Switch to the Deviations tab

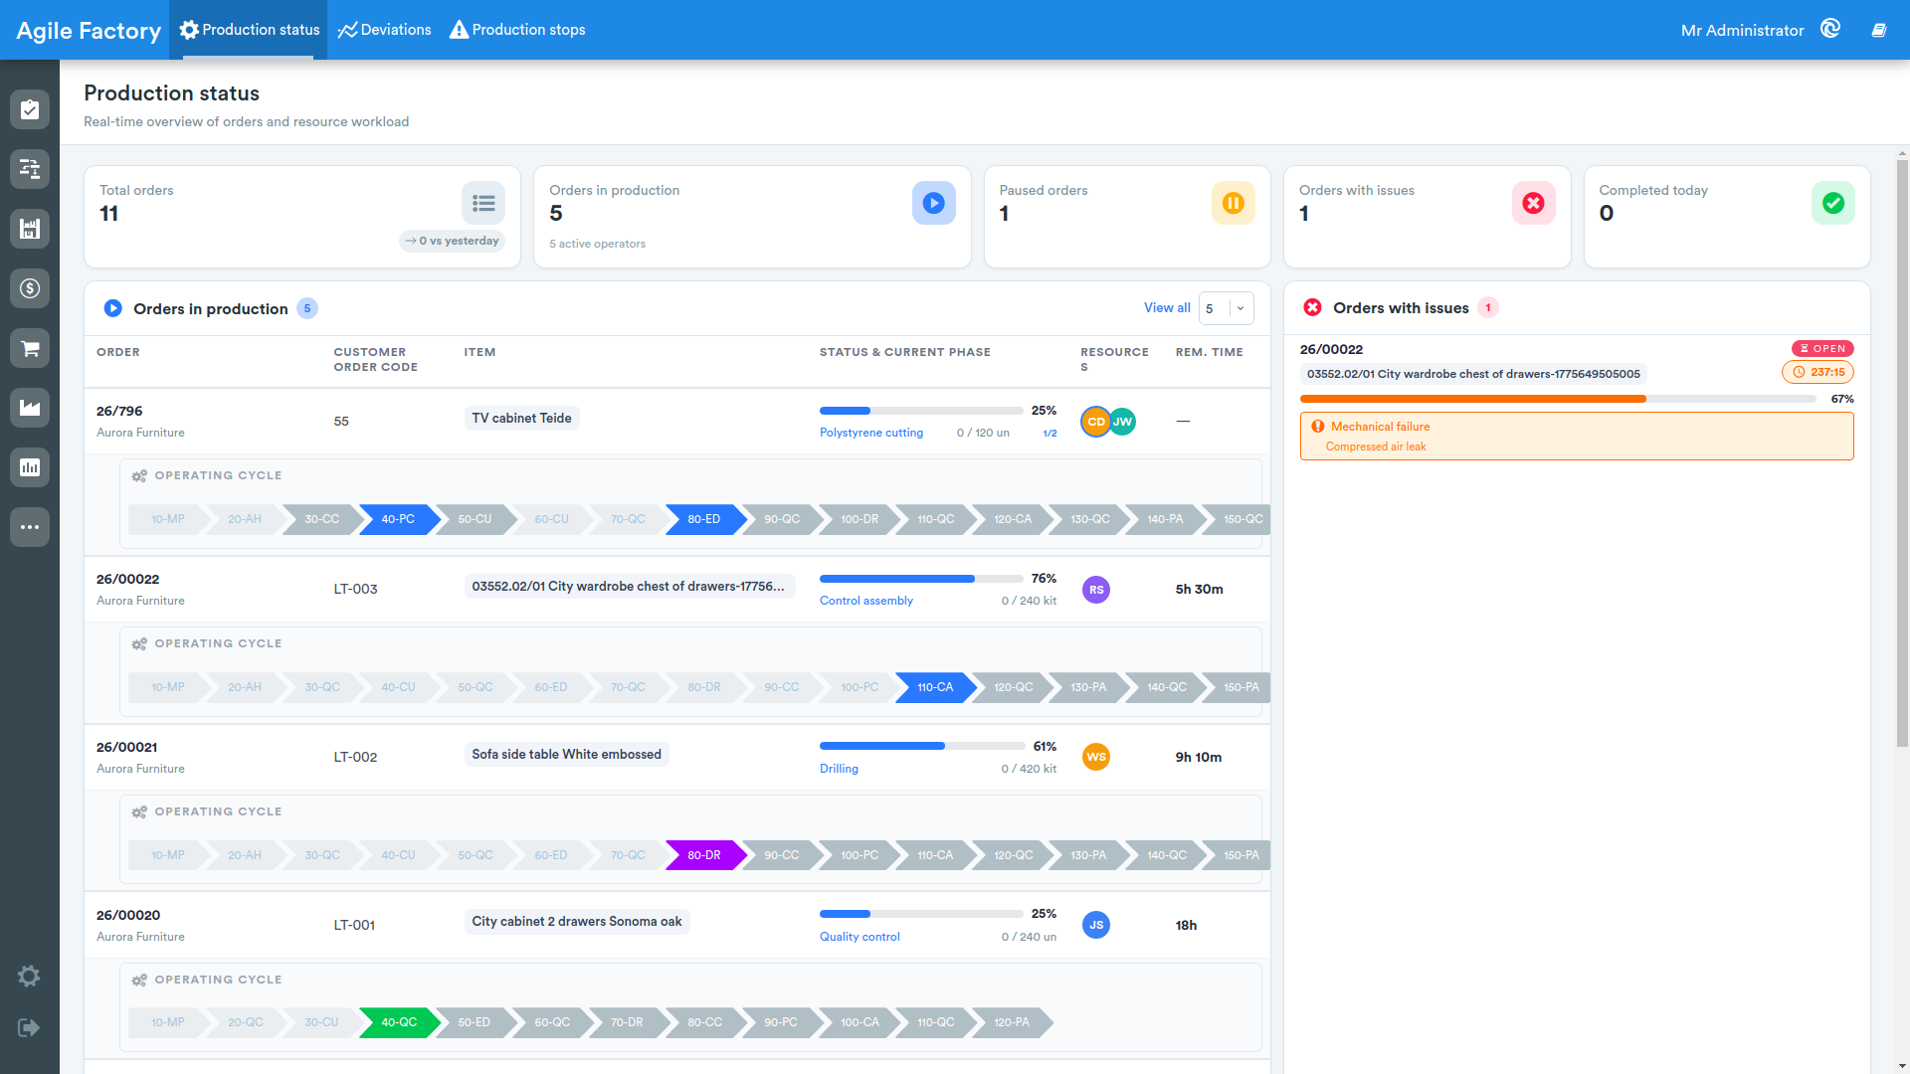tap(384, 30)
